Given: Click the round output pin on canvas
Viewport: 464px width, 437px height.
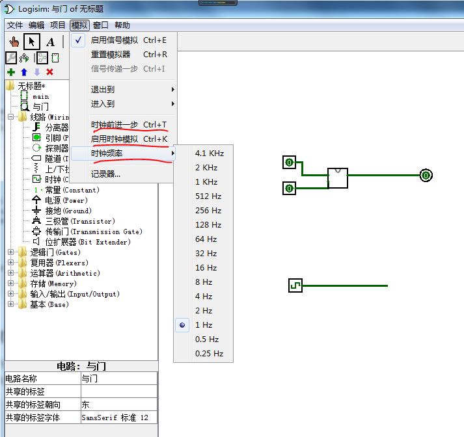Looking at the screenshot, I should tap(426, 176).
